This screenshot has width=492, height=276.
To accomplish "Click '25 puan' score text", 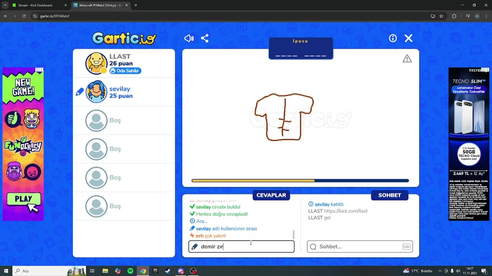I will pos(121,96).
